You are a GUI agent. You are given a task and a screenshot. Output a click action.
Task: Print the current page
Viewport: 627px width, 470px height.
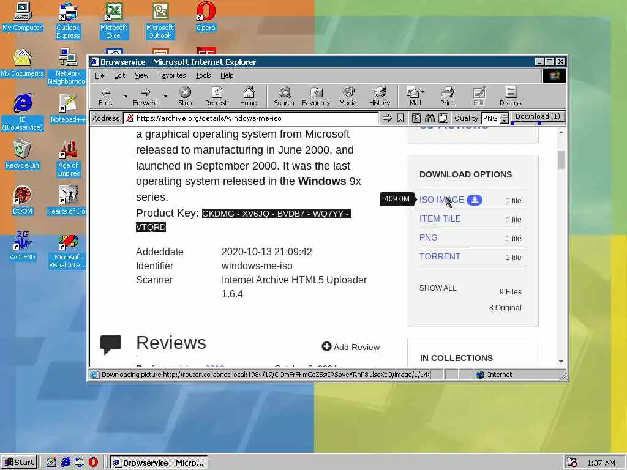(447, 96)
